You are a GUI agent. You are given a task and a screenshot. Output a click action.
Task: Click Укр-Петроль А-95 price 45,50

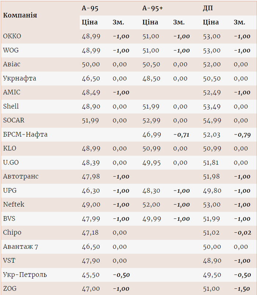(x=91, y=275)
